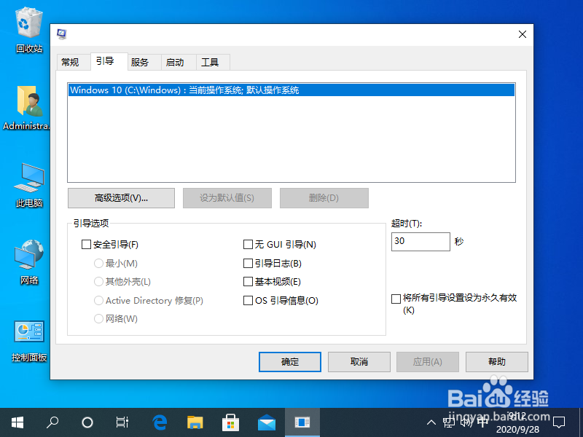This screenshot has width=583, height=437.
Task: Open Cortana circle on taskbar
Action: click(x=87, y=422)
